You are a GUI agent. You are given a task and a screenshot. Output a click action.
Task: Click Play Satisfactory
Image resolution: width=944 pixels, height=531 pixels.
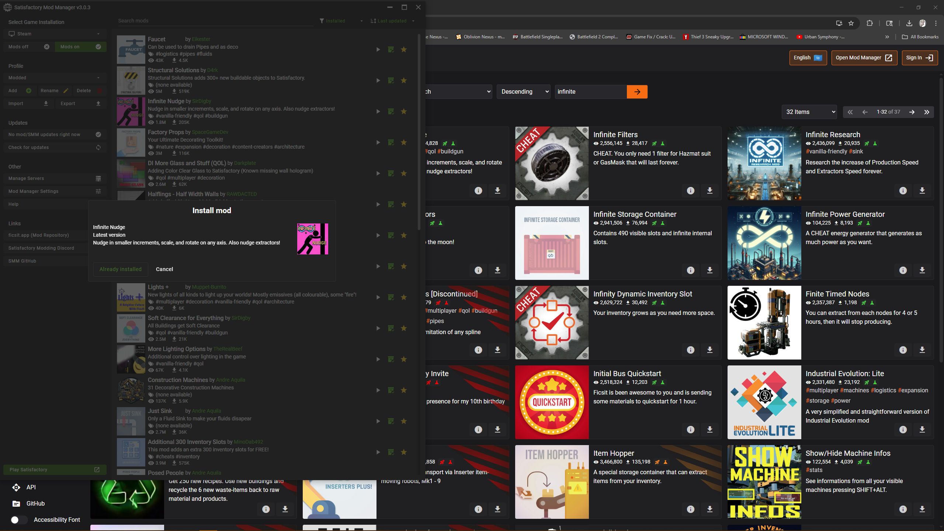pyautogui.click(x=55, y=470)
